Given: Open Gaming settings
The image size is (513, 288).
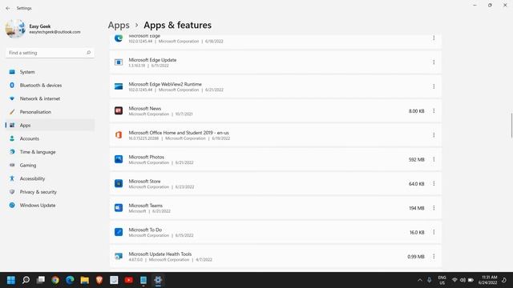Looking at the screenshot, I should (50, 166).
